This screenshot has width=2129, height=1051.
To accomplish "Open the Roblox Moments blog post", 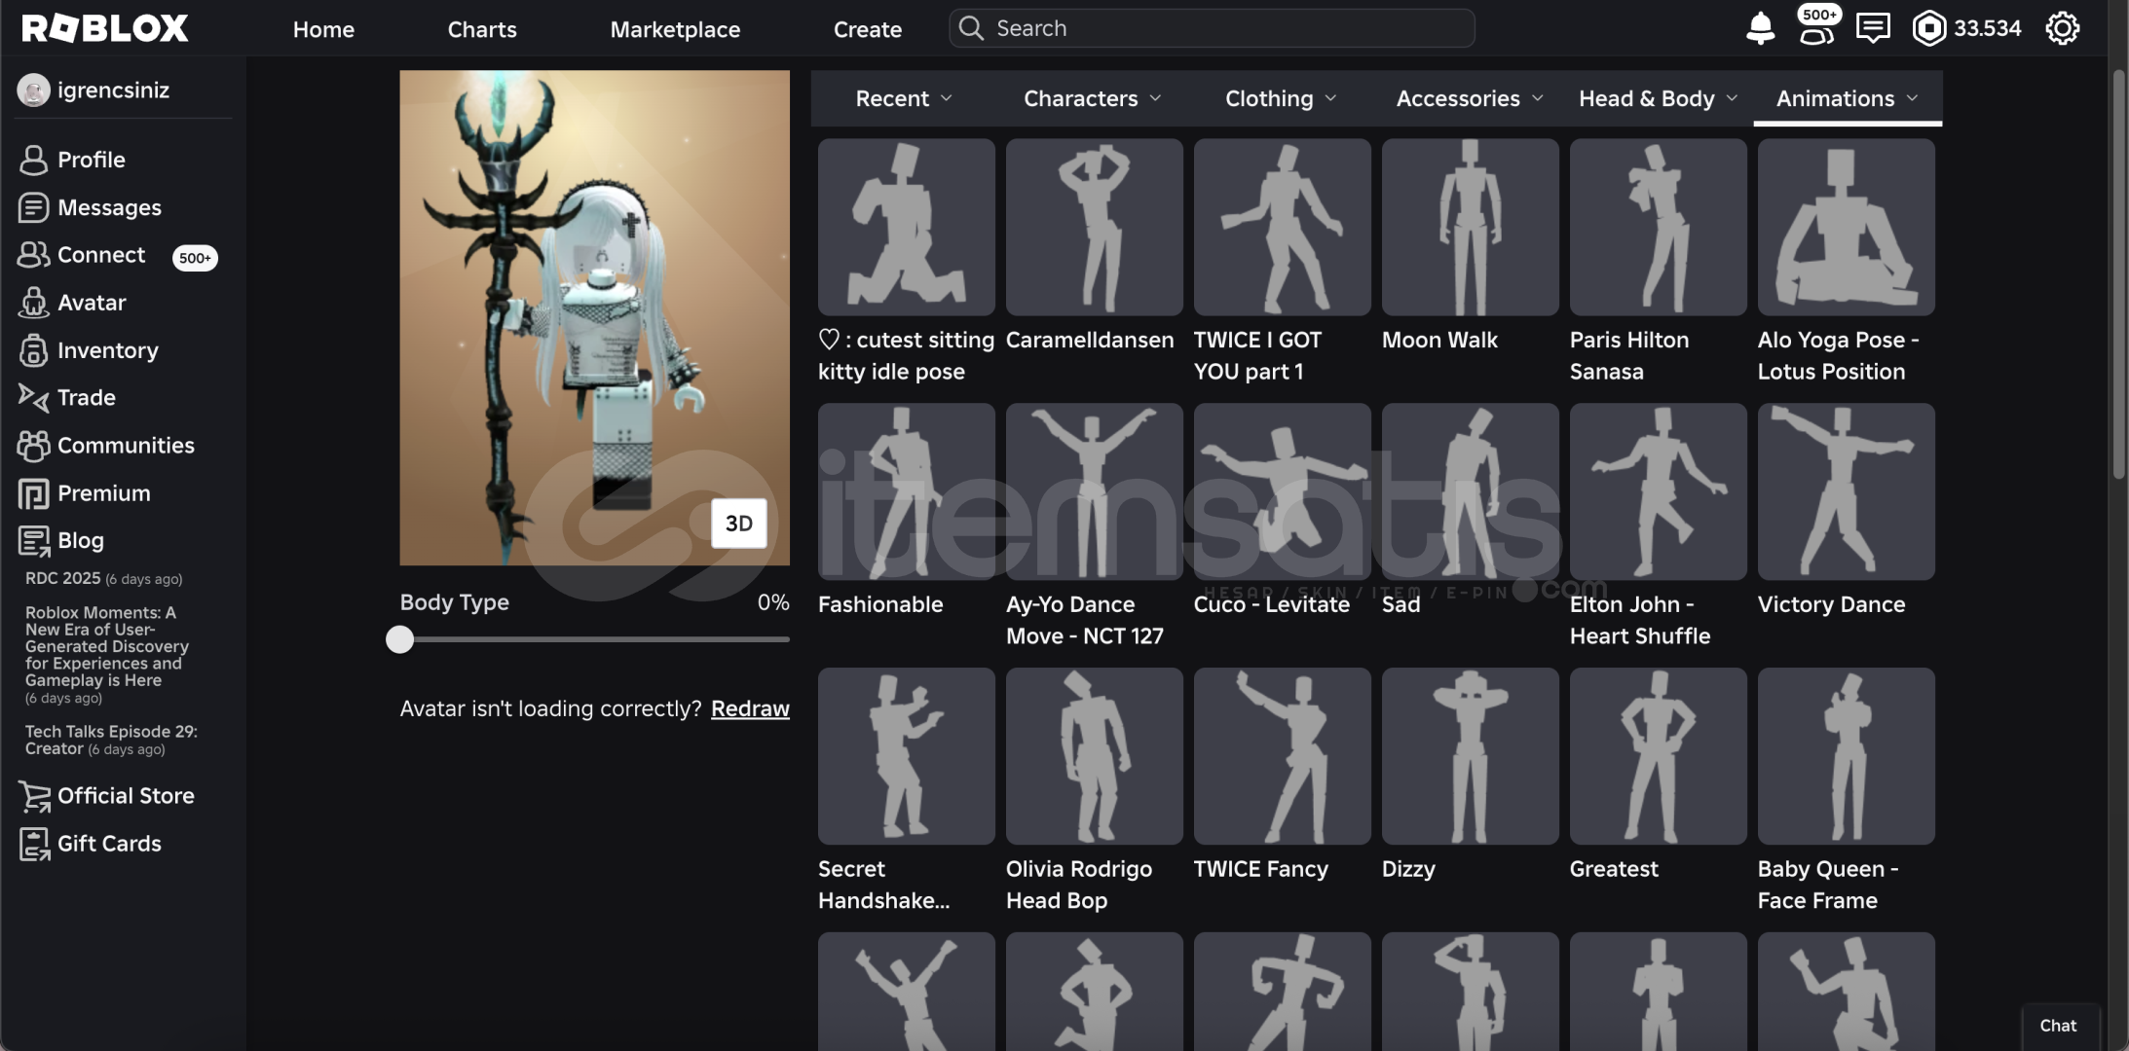I will pos(107,654).
